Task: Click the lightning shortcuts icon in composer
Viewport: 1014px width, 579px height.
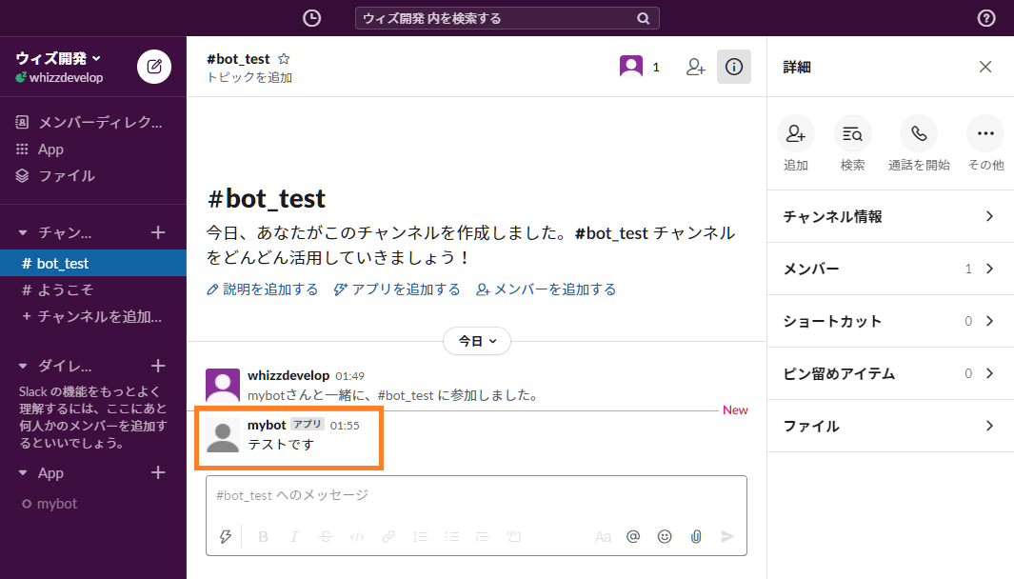Action: [225, 536]
